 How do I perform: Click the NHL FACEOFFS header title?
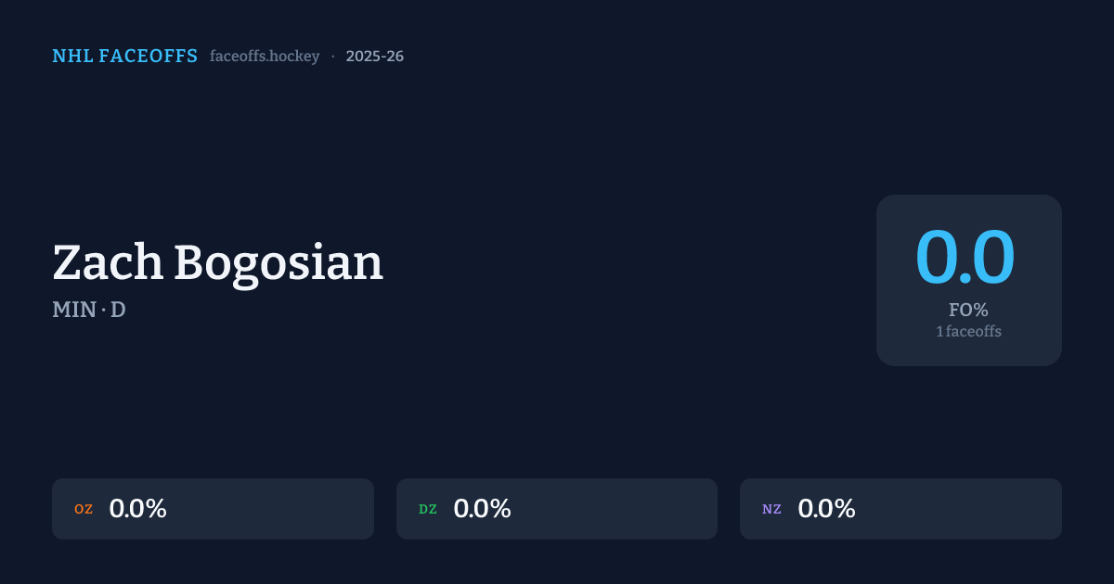(124, 57)
